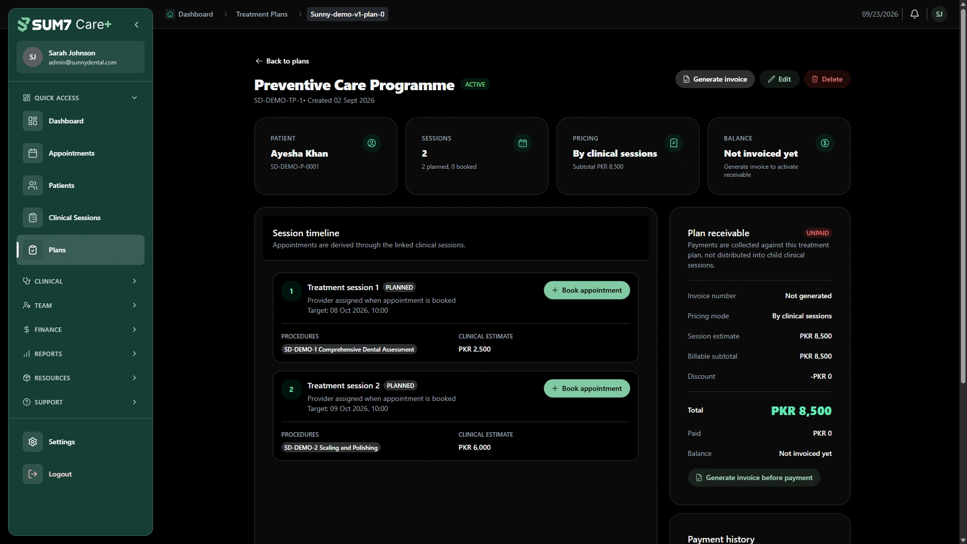Click the patient profile icon in Patient card
Image resolution: width=967 pixels, height=544 pixels.
(372, 143)
